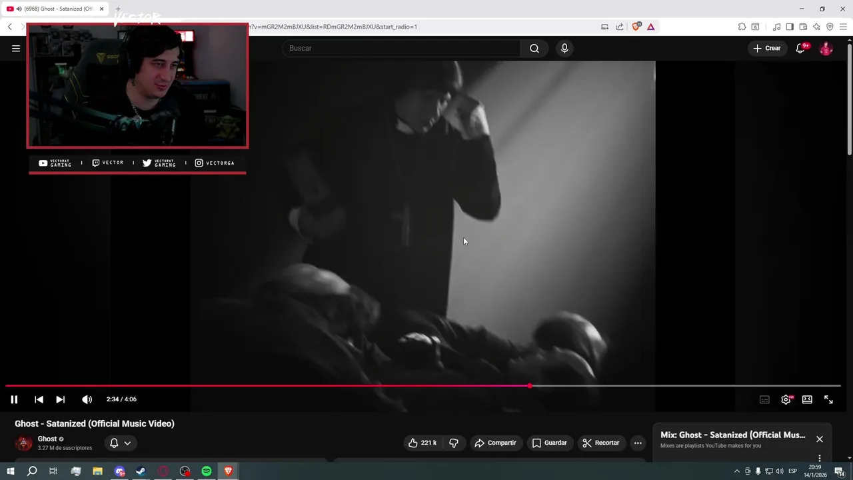Open a new browser tab
853x480 pixels.
[x=118, y=9]
